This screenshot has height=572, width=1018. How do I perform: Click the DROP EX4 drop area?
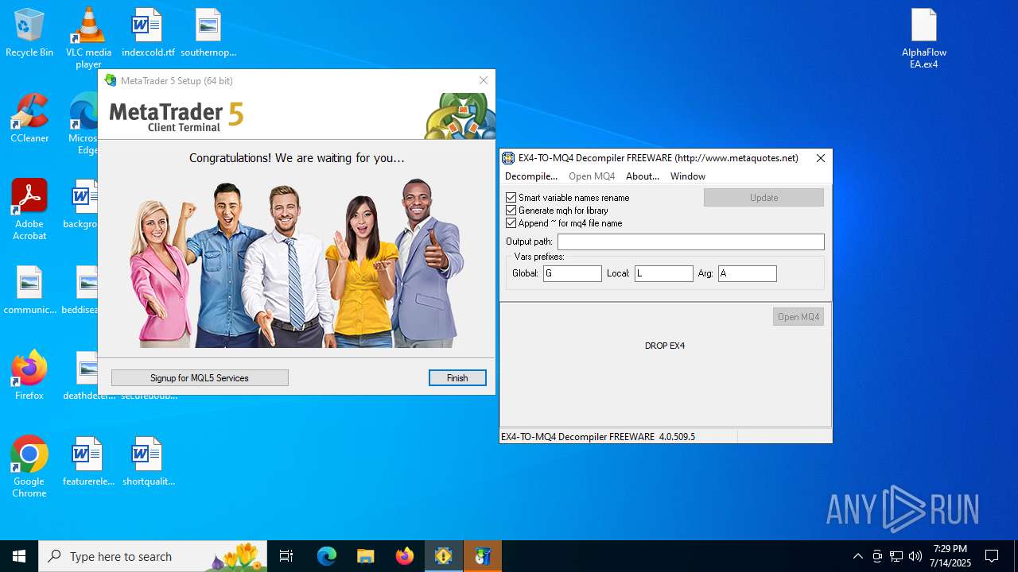pos(665,346)
